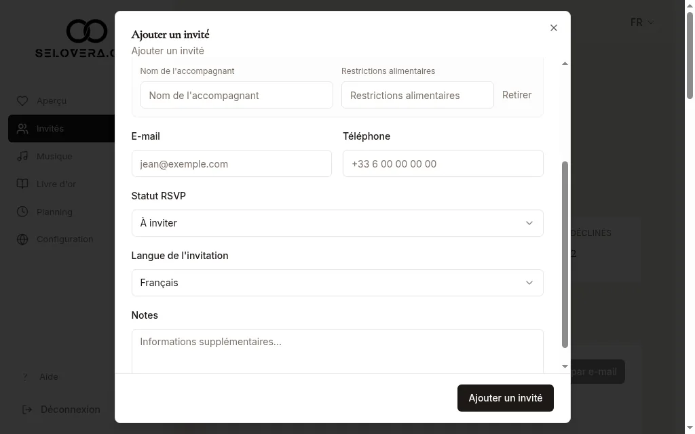Click the Téléphone input field
The image size is (695, 434).
coord(443,164)
